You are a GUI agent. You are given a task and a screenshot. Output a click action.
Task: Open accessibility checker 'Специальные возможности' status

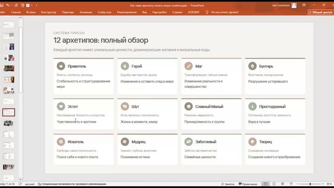pyautogui.click(x=72, y=184)
